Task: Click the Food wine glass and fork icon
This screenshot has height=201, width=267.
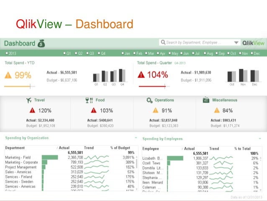Action: (x=89, y=100)
